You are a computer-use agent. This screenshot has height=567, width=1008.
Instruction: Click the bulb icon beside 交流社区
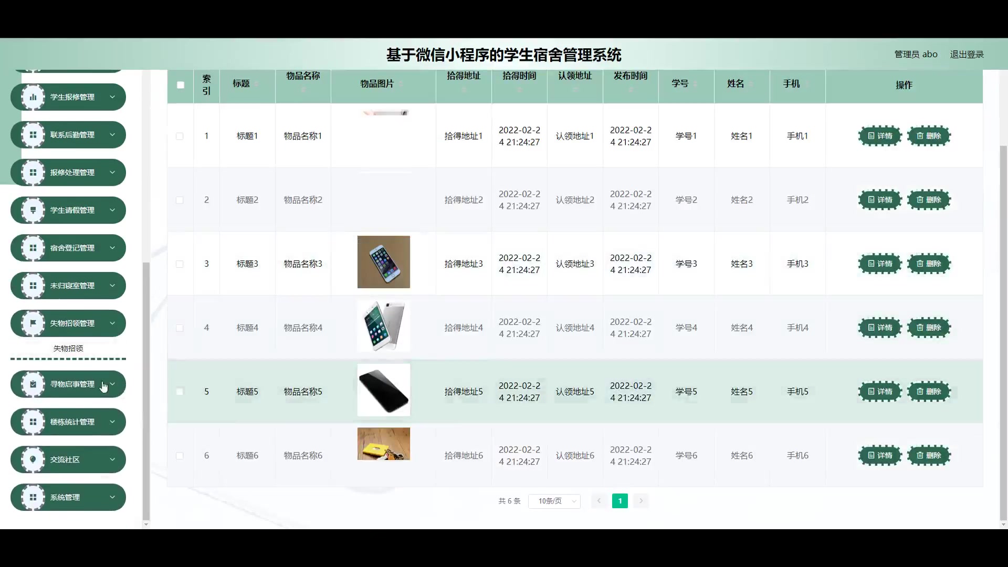33,459
